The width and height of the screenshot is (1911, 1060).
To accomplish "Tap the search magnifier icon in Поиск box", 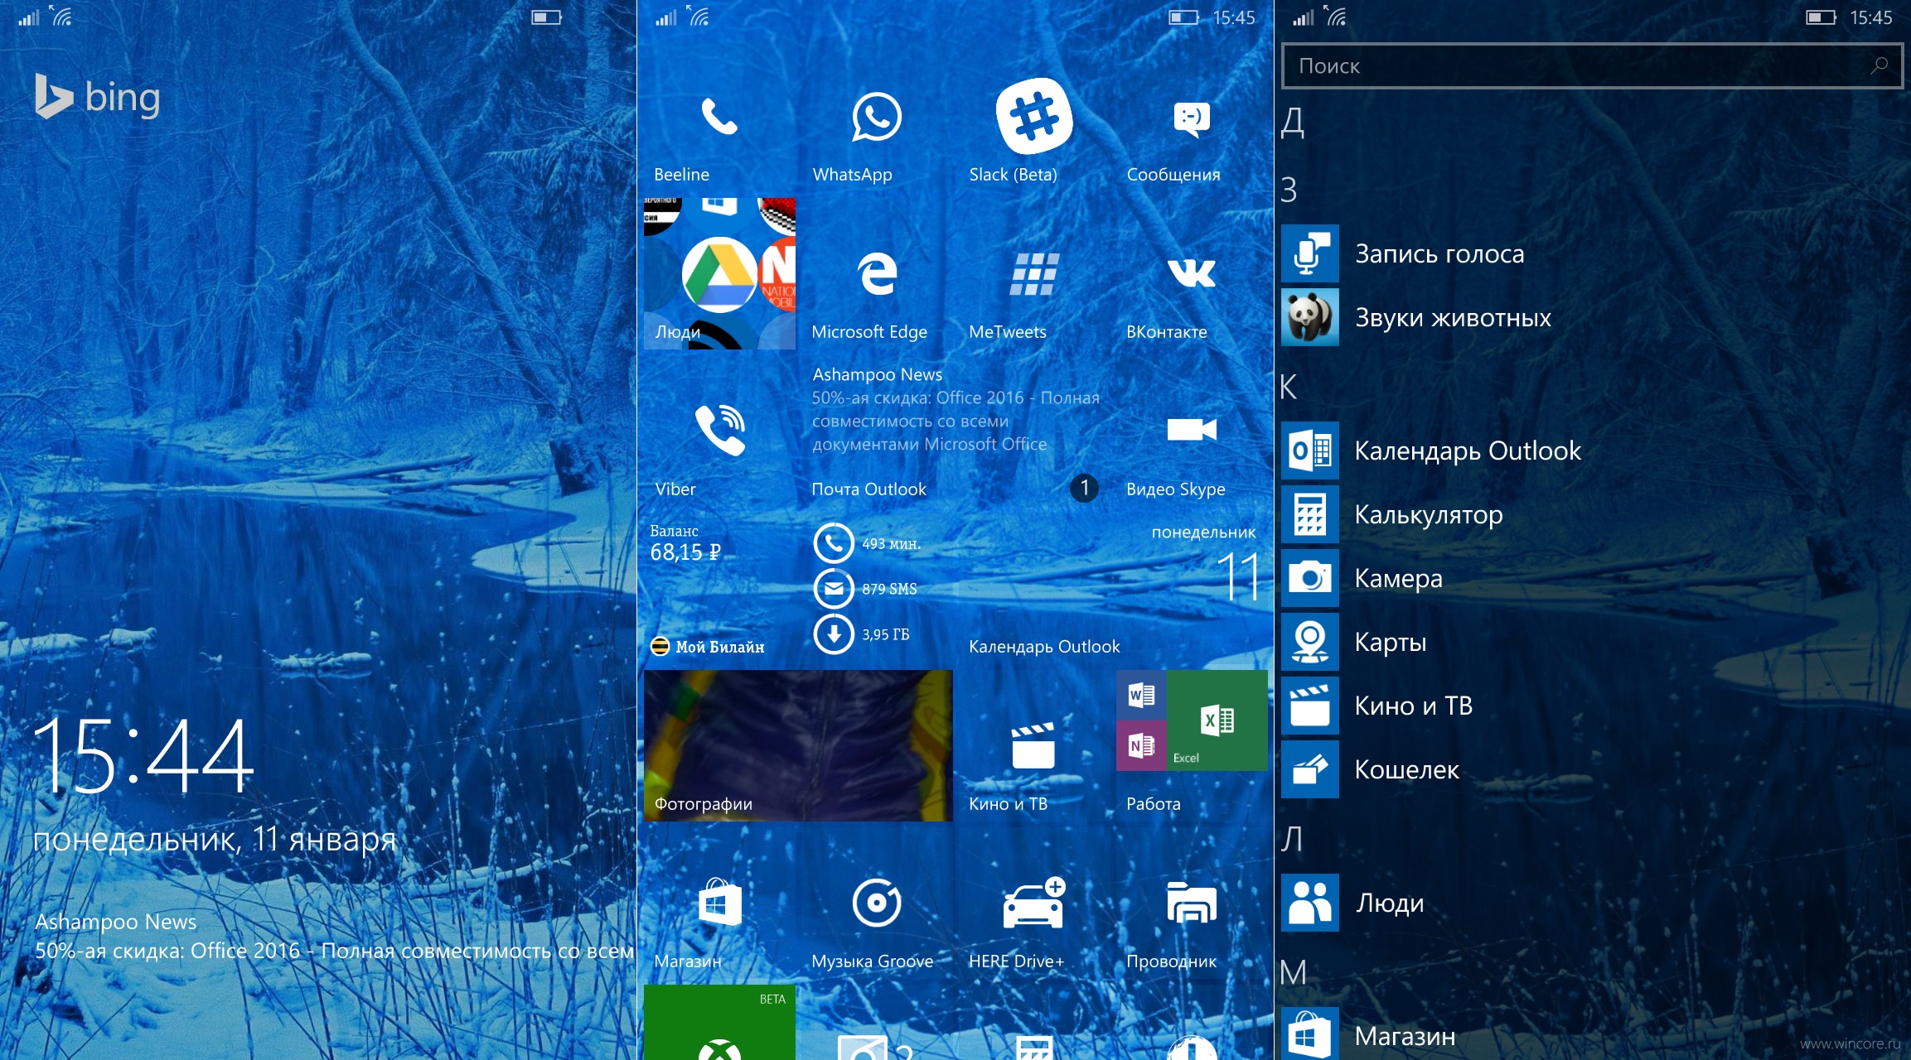I will (1879, 65).
